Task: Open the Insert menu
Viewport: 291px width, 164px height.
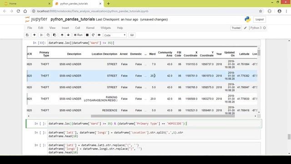Action: coord(65,28)
